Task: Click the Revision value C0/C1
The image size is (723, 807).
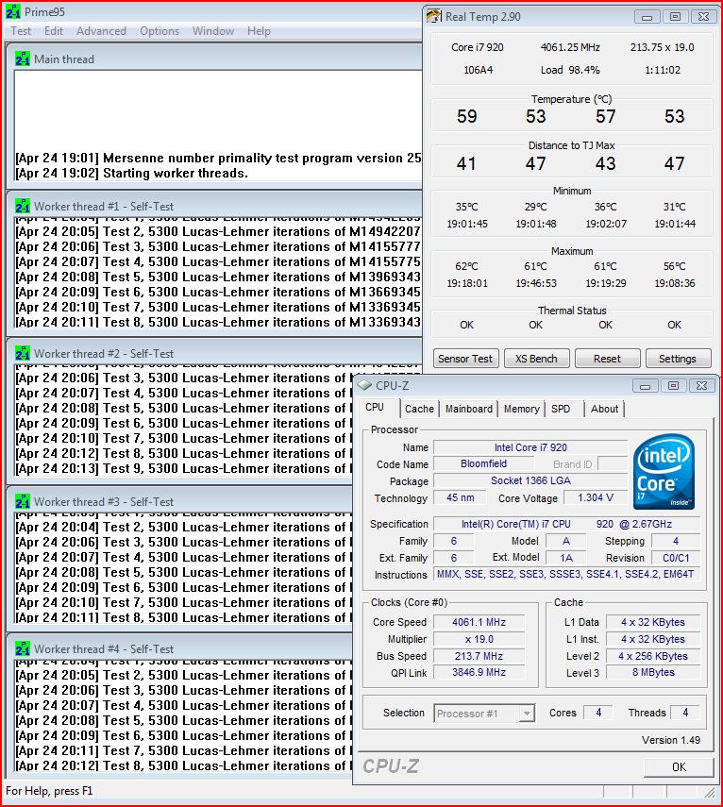Action: coord(676,558)
